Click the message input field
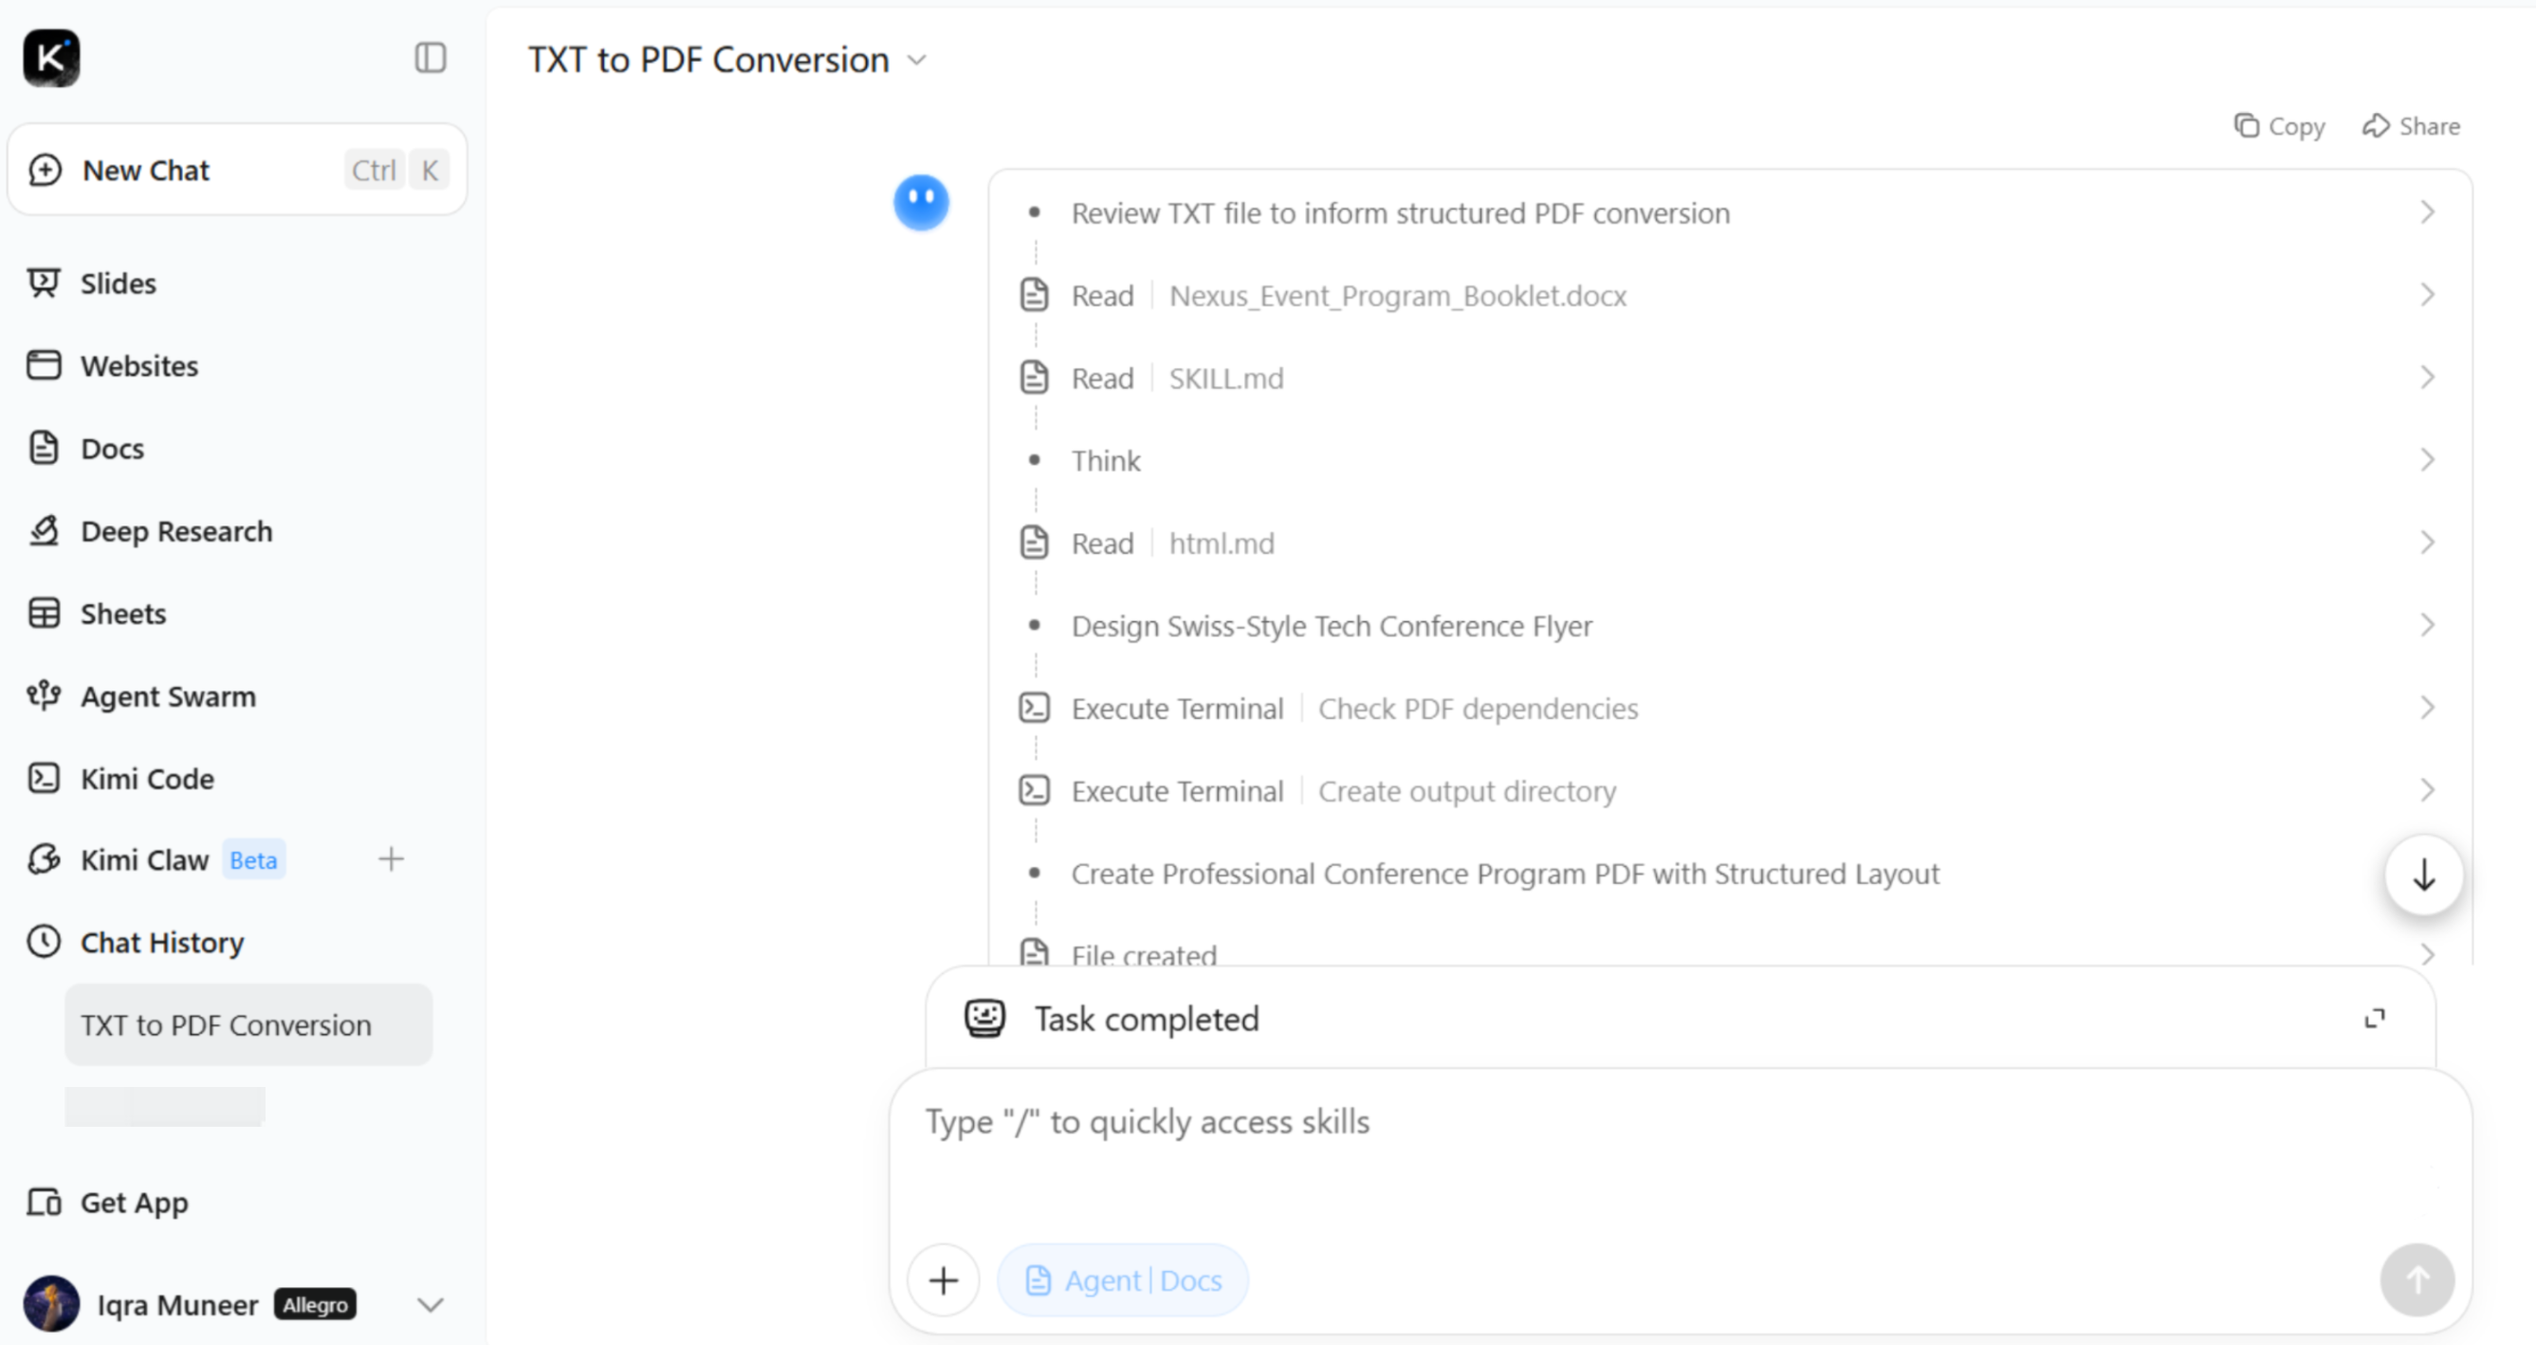This screenshot has width=2536, height=1345. [x=1680, y=1152]
